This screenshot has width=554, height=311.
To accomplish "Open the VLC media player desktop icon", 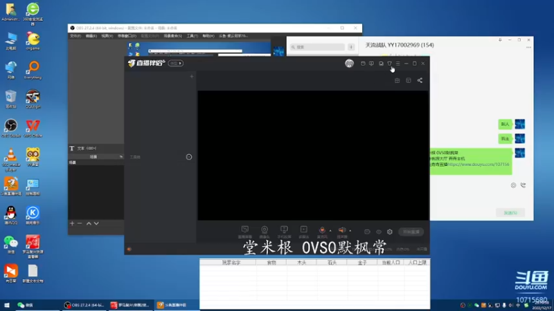I will click(11, 160).
